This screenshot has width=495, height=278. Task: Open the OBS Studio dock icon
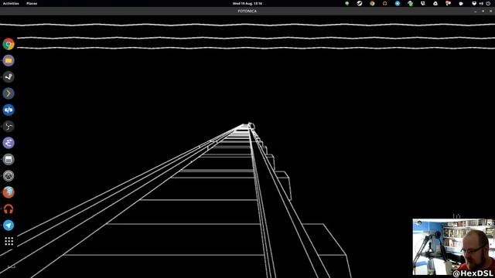pos(9,127)
